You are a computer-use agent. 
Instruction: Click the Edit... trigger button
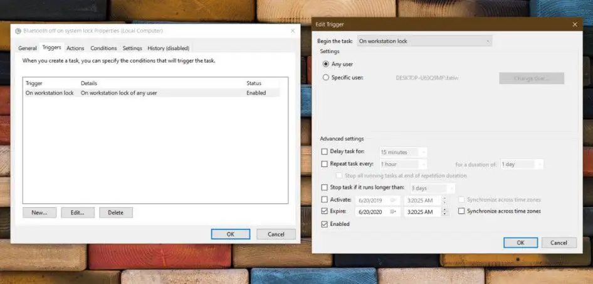click(78, 213)
